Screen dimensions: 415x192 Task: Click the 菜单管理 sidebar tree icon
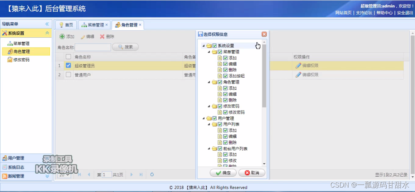[10, 44]
